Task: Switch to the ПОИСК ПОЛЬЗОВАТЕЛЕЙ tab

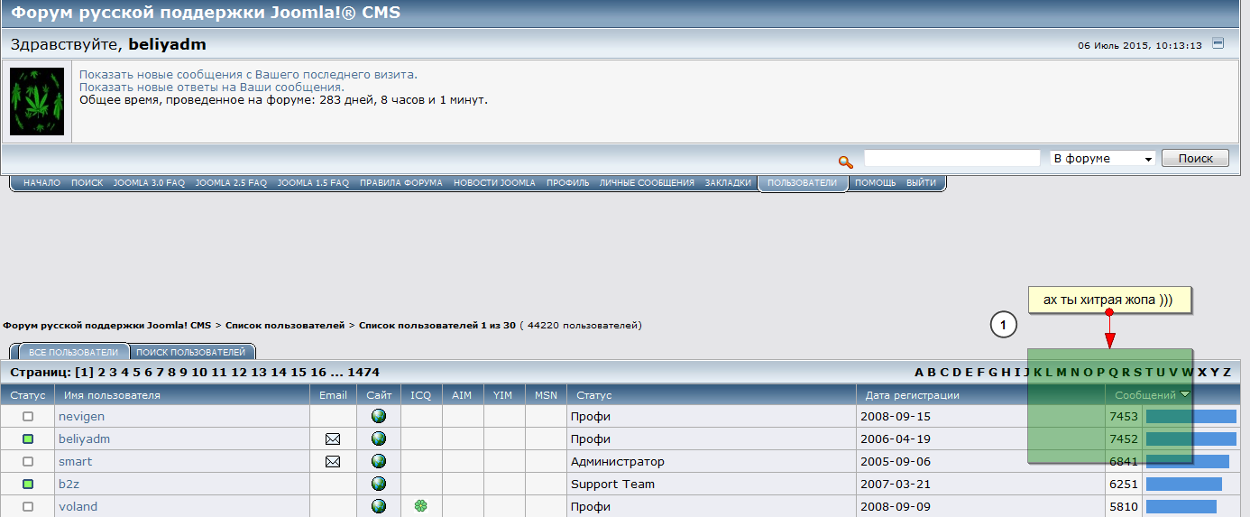Action: pyautogui.click(x=190, y=352)
